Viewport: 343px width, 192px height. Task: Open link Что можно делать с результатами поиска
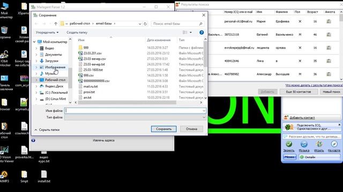point(314,85)
